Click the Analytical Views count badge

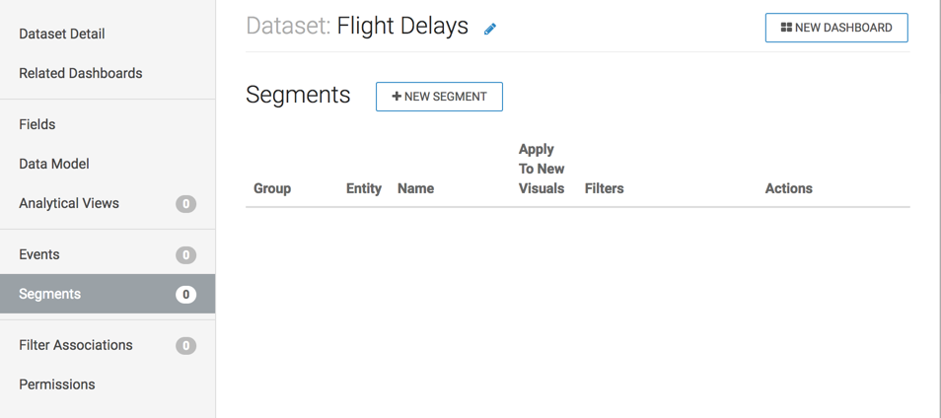coord(185,204)
